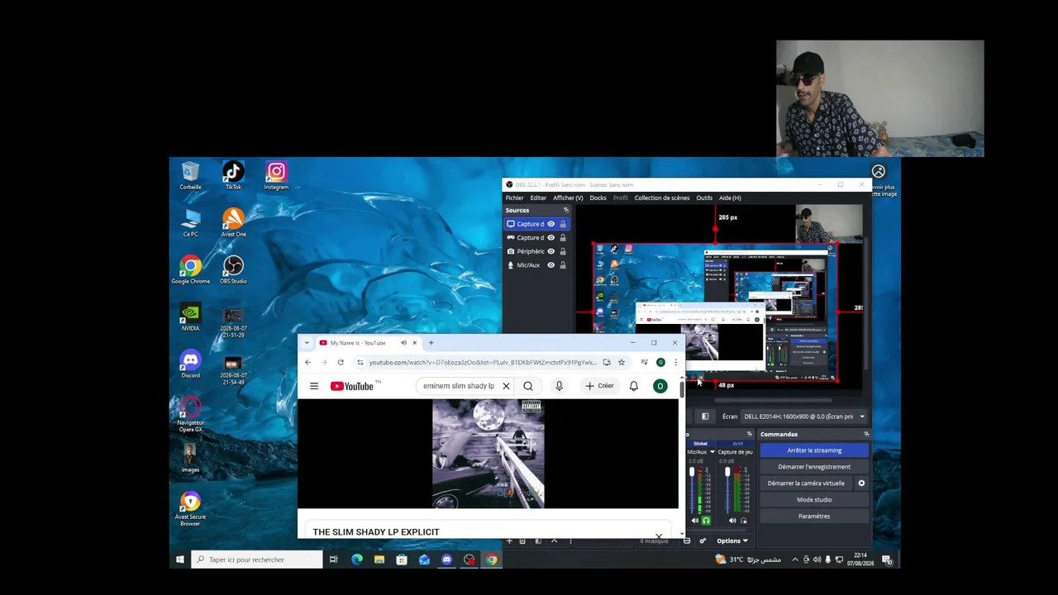1058x595 pixels.
Task: Lock the first Capture source
Action: [563, 224]
